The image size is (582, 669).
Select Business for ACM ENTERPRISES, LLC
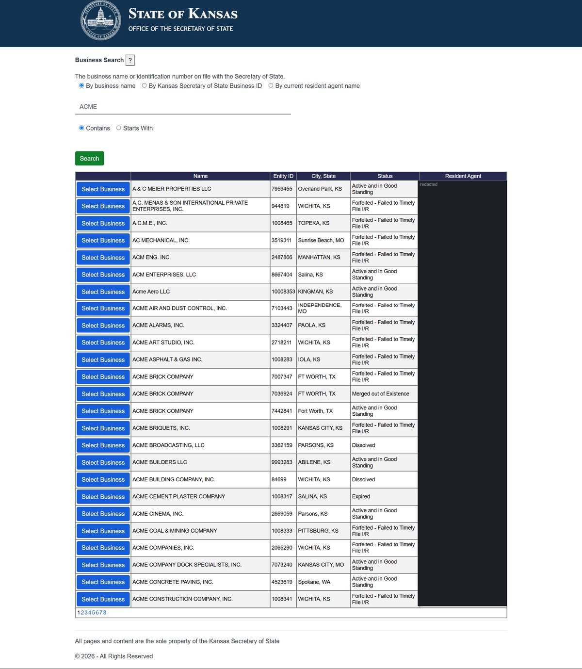pos(103,275)
